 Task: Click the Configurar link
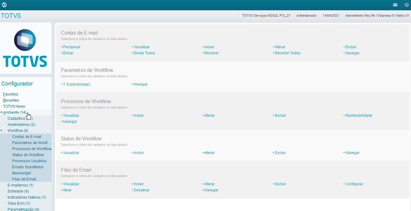click(x=354, y=184)
